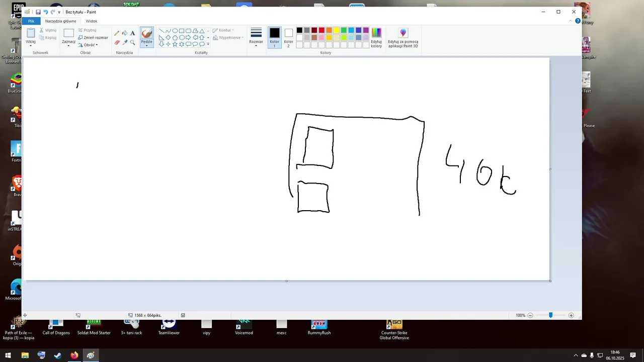Open the Plik file menu

point(31,21)
